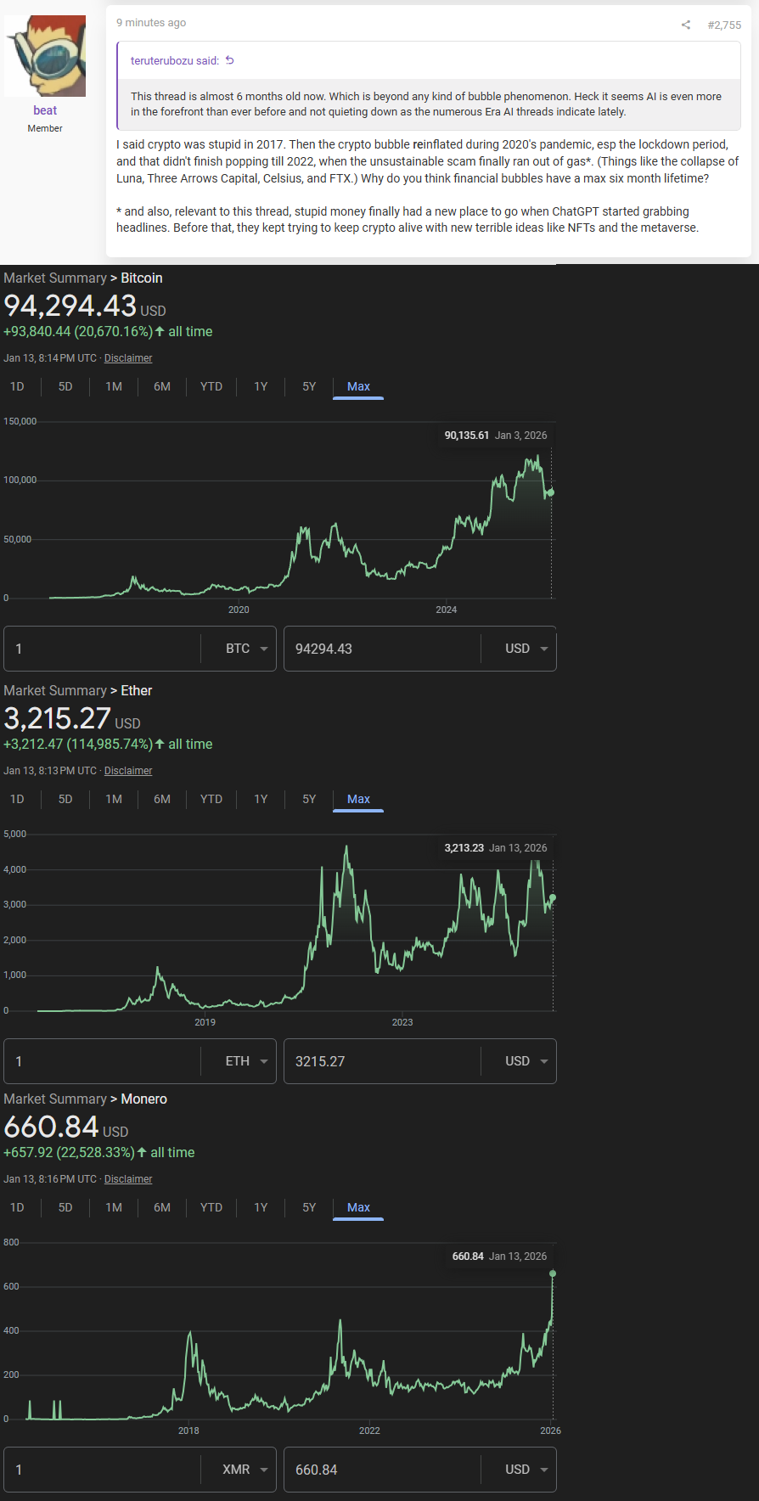This screenshot has height=1501, width=759.
Task: Open beat's member profile link
Action: [45, 110]
